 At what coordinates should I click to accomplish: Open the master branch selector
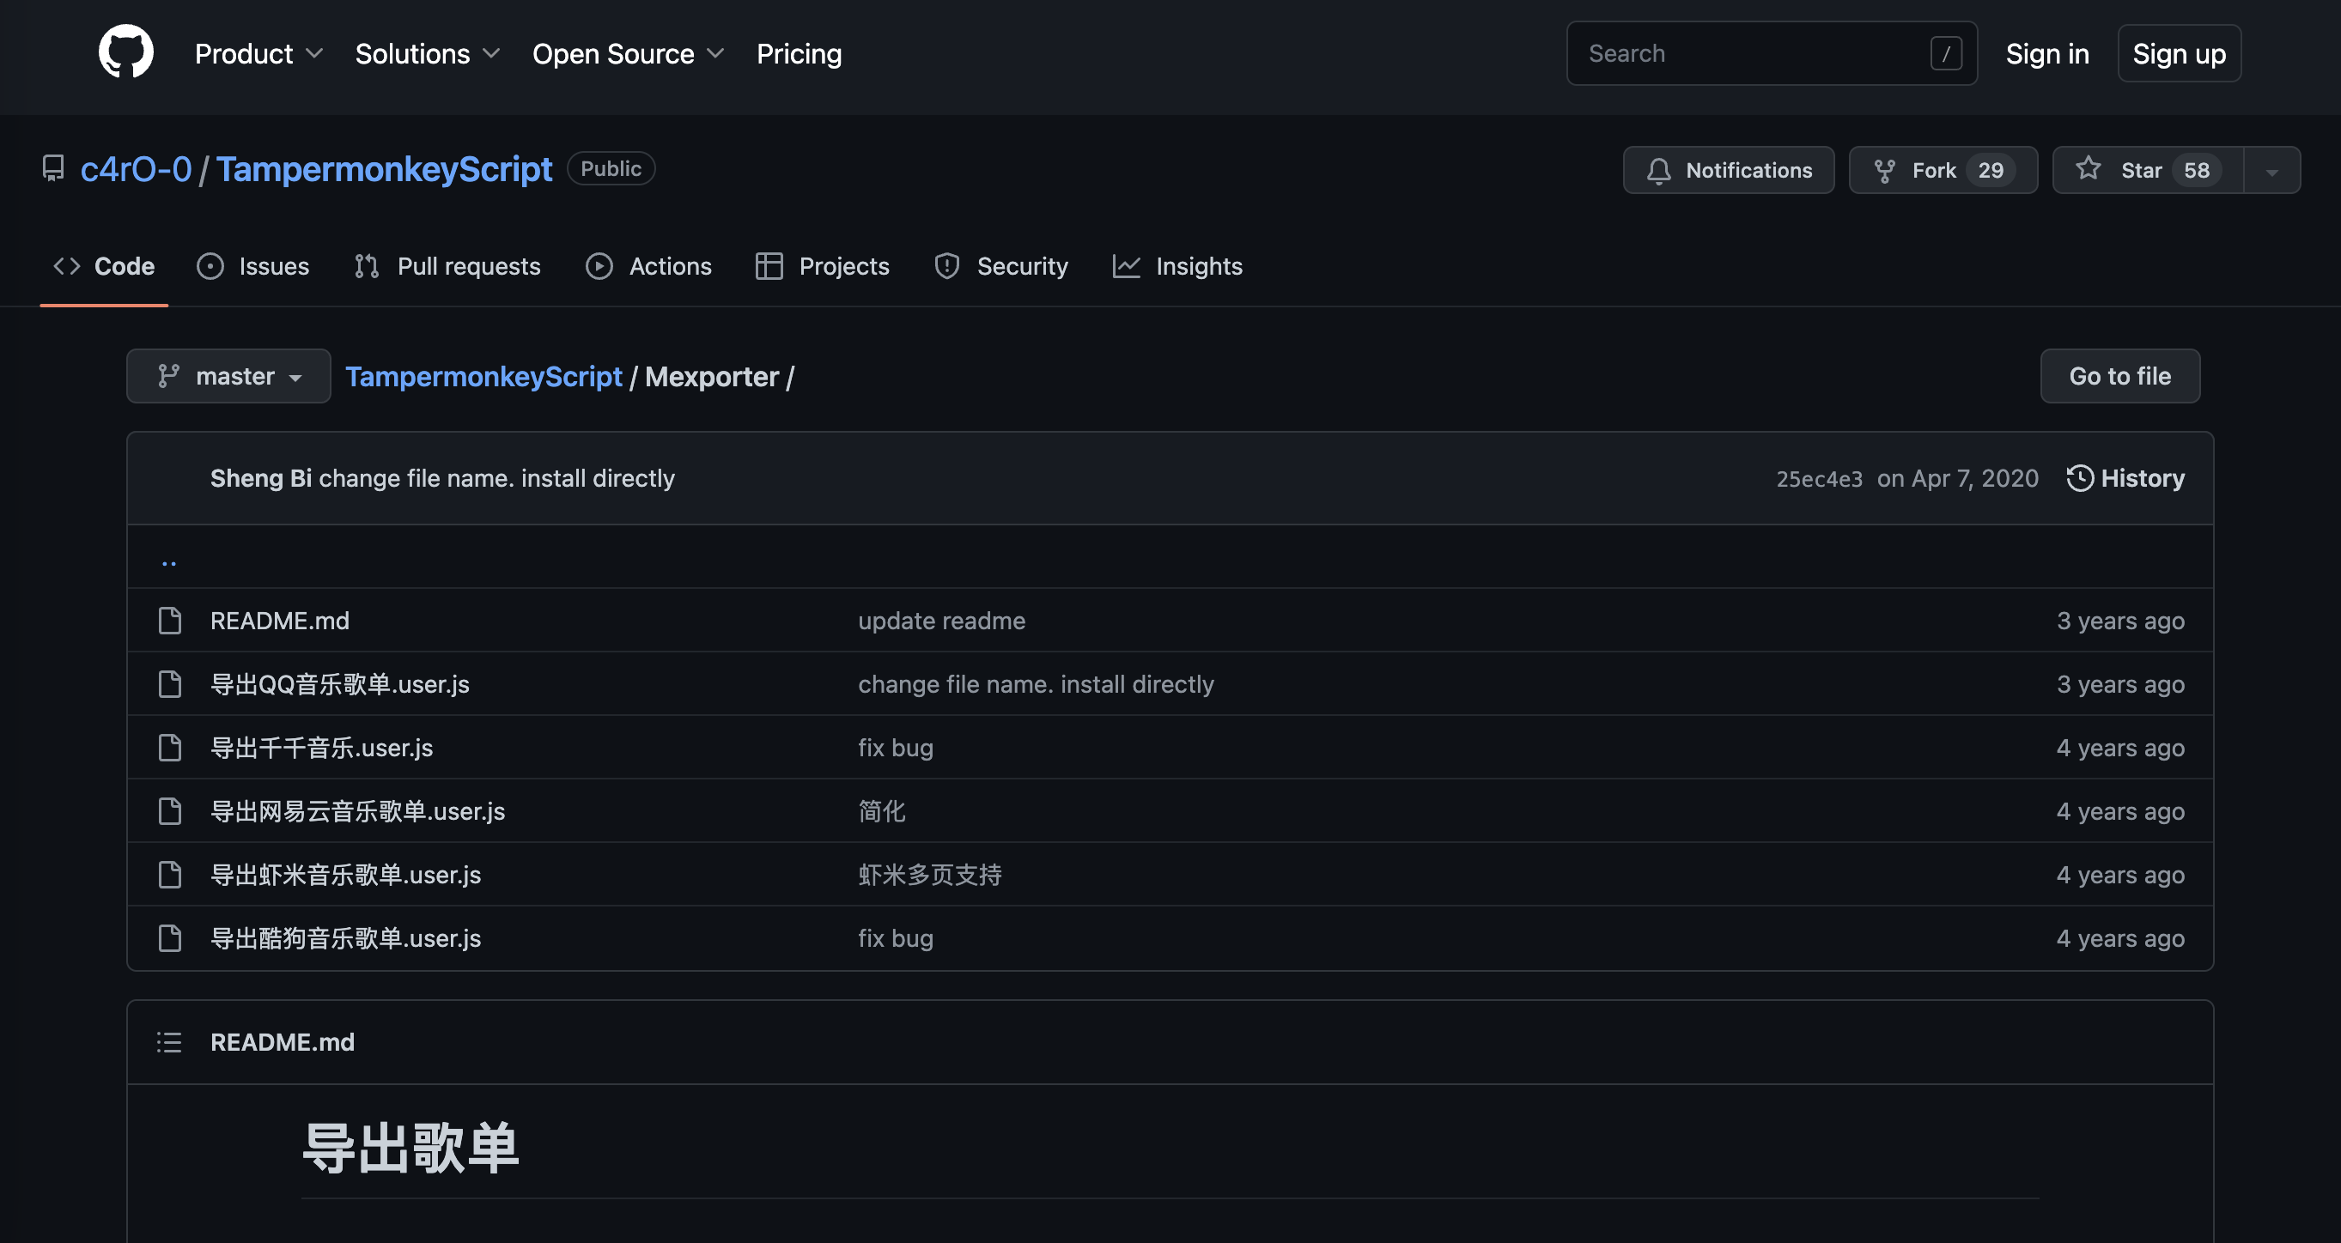[229, 376]
